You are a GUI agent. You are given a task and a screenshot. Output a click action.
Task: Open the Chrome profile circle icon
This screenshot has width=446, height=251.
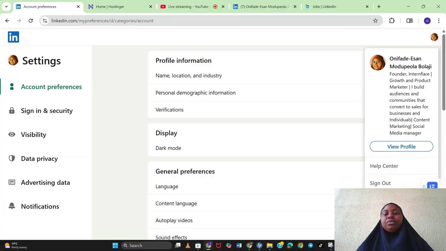(427, 21)
